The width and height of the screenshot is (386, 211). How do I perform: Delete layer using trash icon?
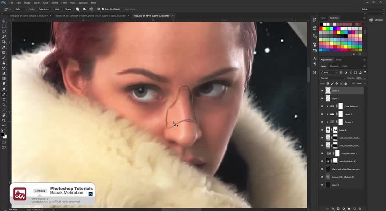click(x=360, y=209)
